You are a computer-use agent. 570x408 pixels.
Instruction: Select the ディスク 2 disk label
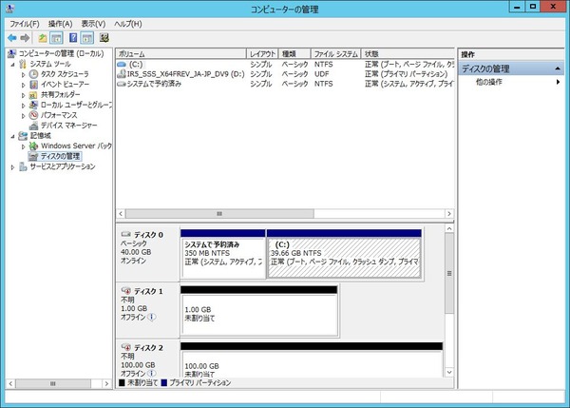[x=148, y=347]
